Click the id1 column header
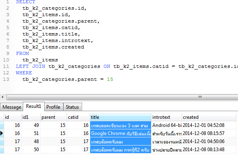Image resolution: width=238 pixels, height=156 pixels. (31, 117)
